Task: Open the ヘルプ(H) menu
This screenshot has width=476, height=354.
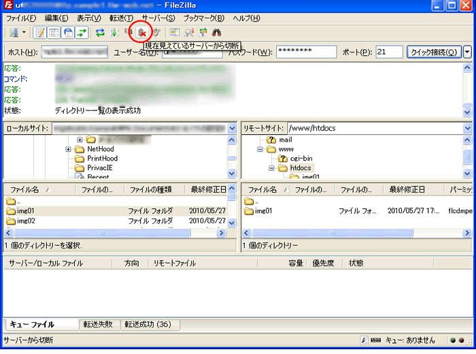Action: click(x=246, y=18)
